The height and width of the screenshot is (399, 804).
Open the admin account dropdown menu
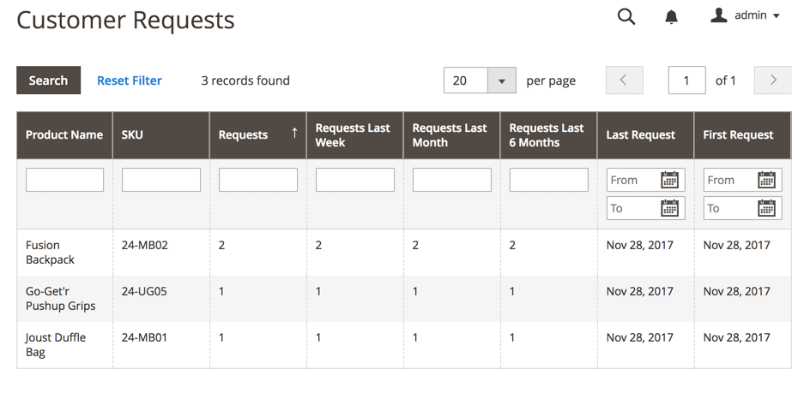(x=776, y=16)
